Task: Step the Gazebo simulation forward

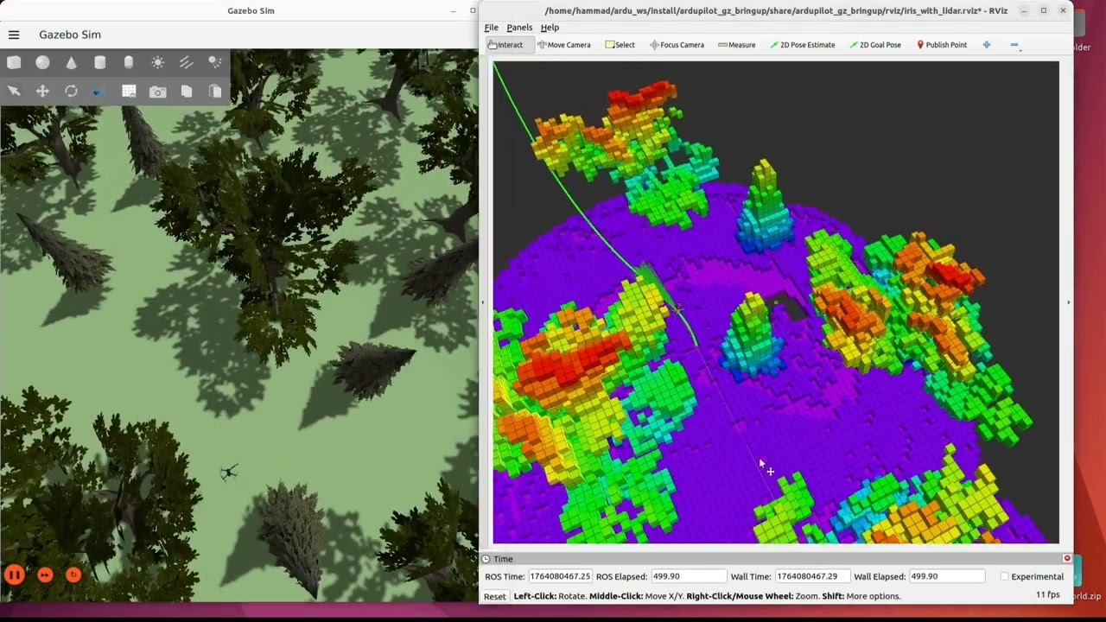Action: 45,574
